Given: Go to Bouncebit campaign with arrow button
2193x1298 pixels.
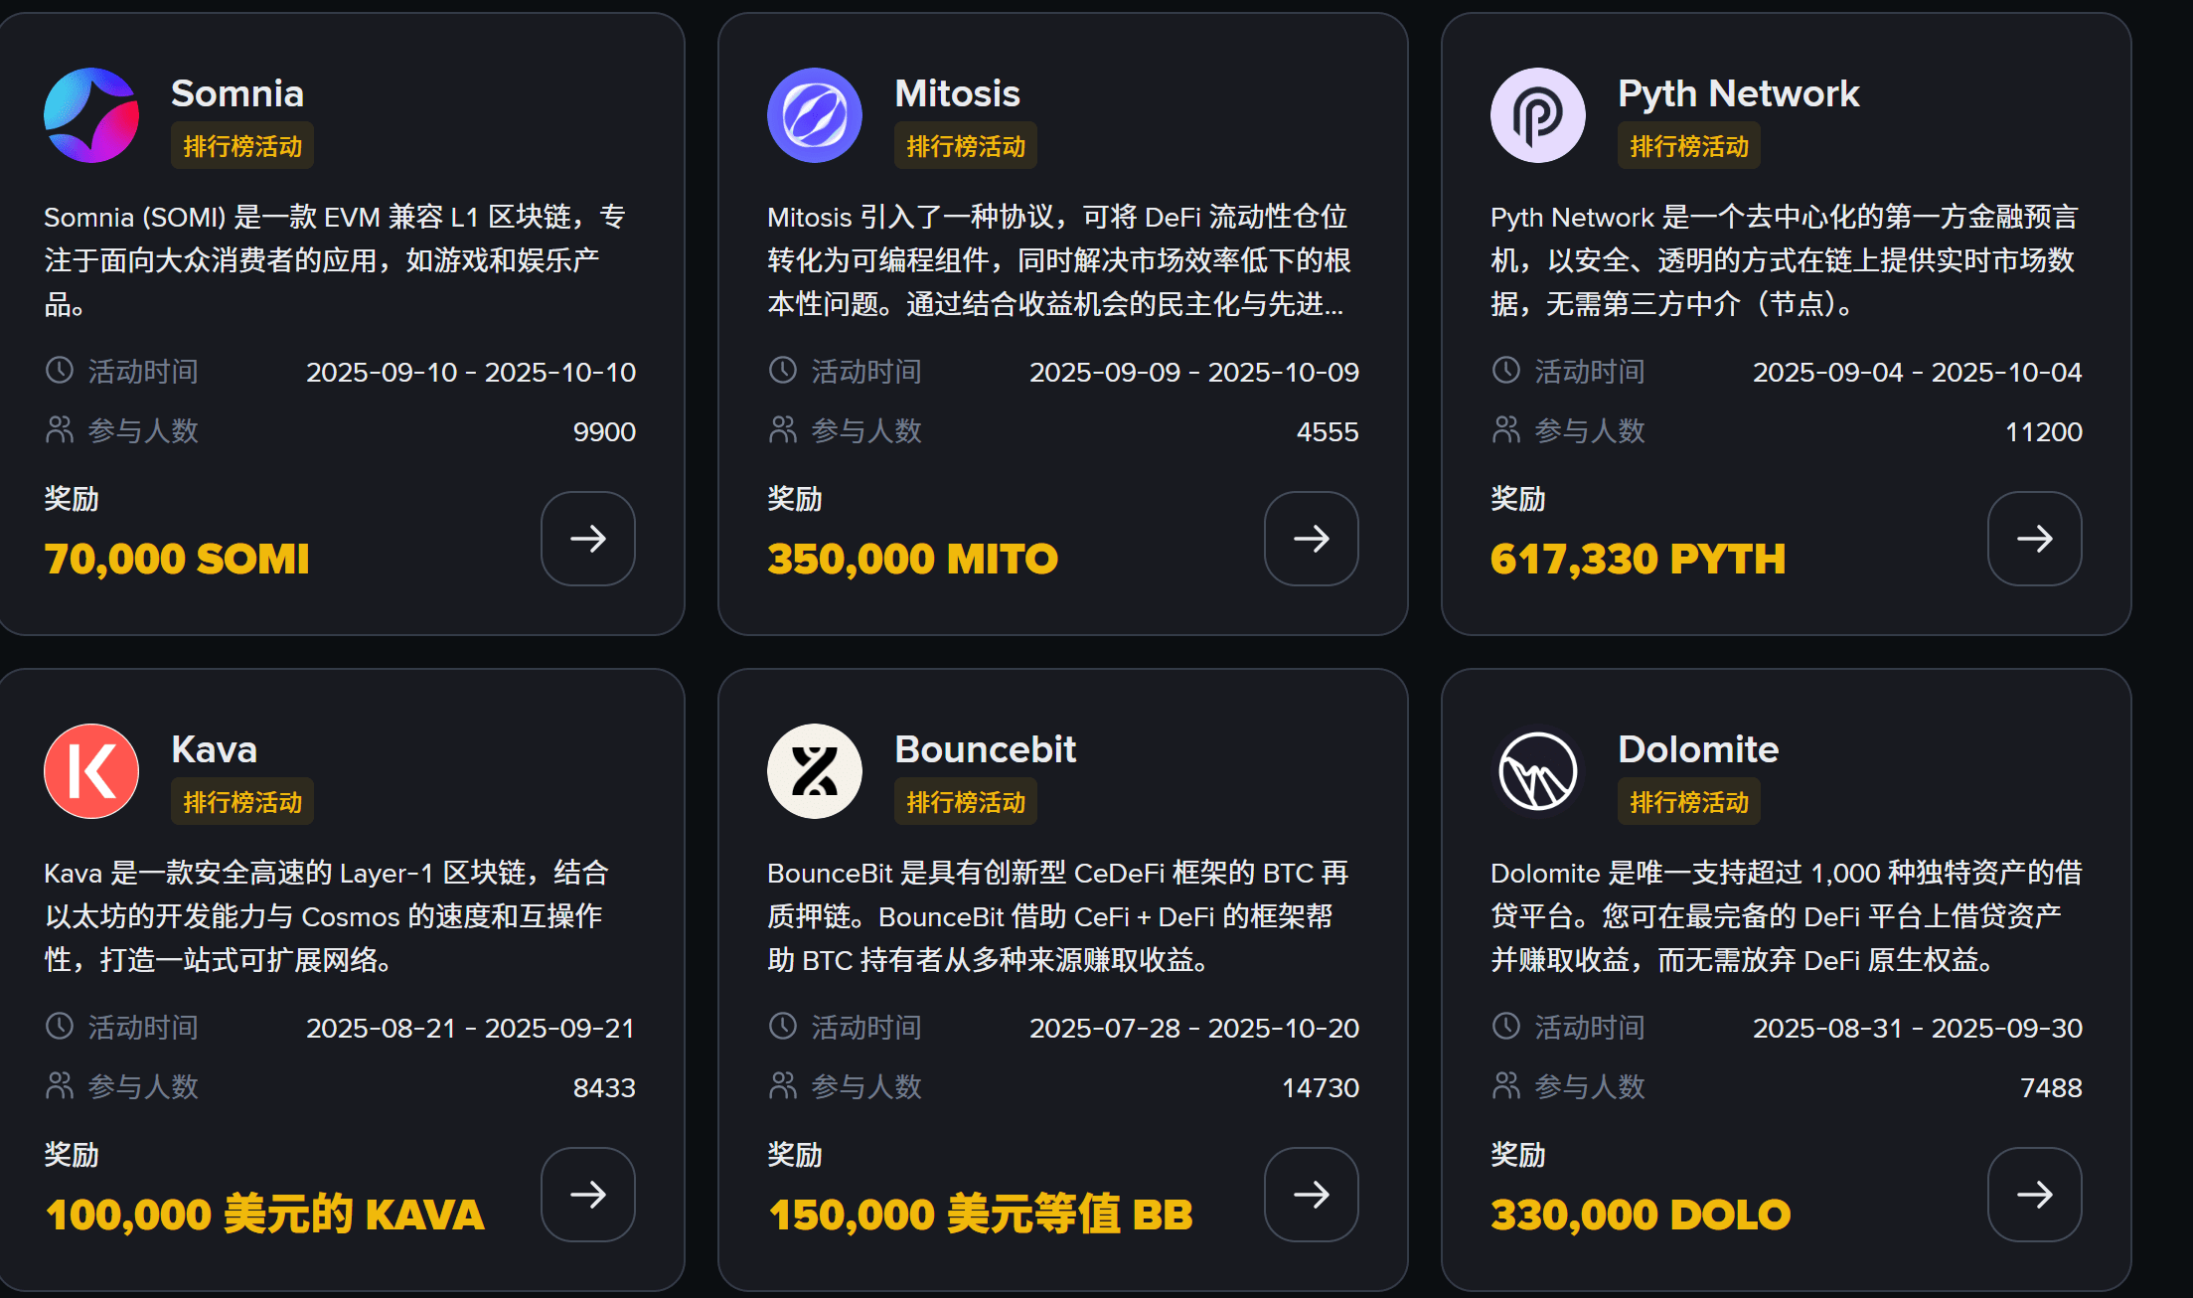Looking at the screenshot, I should pos(1312,1195).
